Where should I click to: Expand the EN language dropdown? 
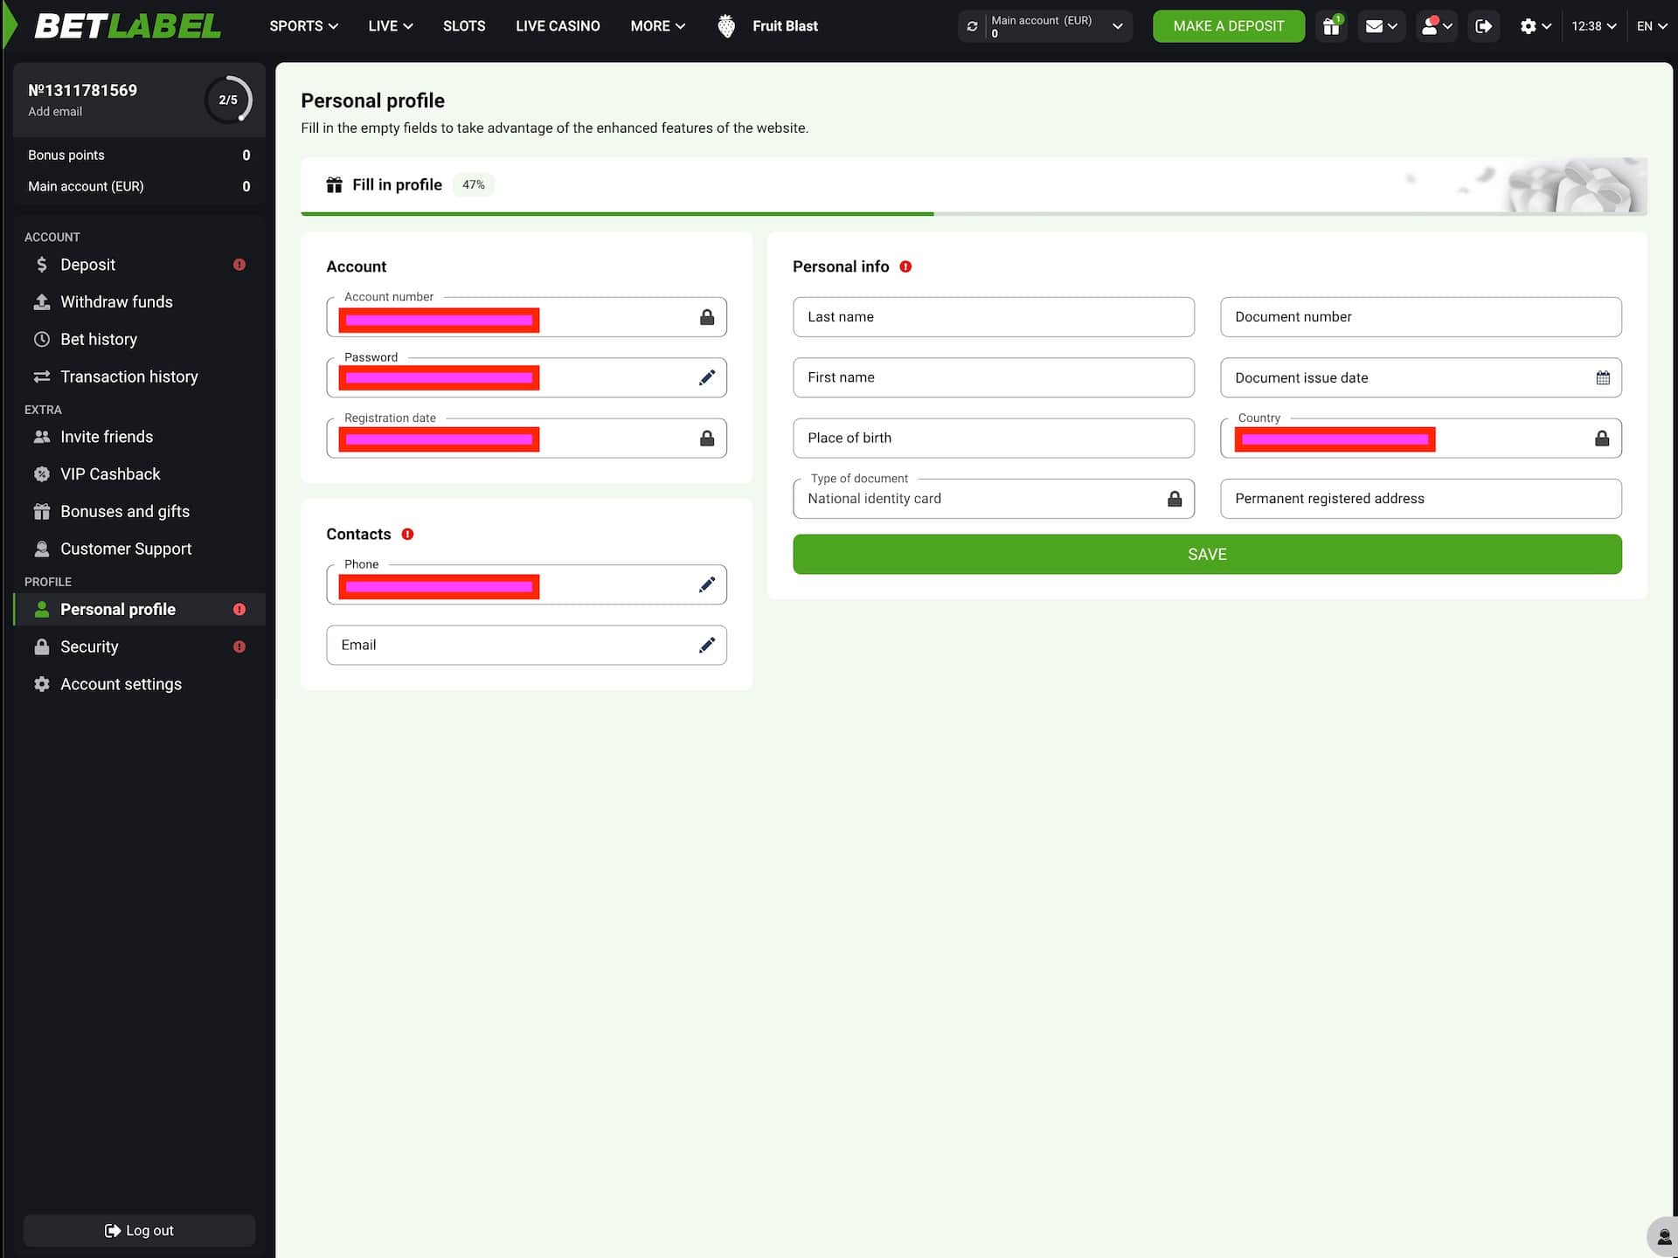coord(1651,26)
